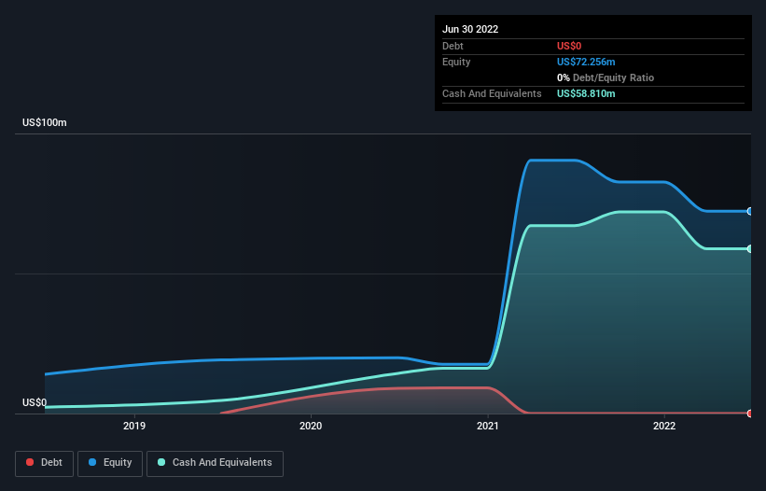This screenshot has height=491, width=766.
Task: Click the US$58.810m cash value
Action: click(586, 93)
